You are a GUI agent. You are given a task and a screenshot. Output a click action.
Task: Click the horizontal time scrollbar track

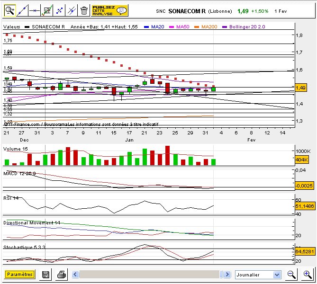pyautogui.click(x=151, y=275)
